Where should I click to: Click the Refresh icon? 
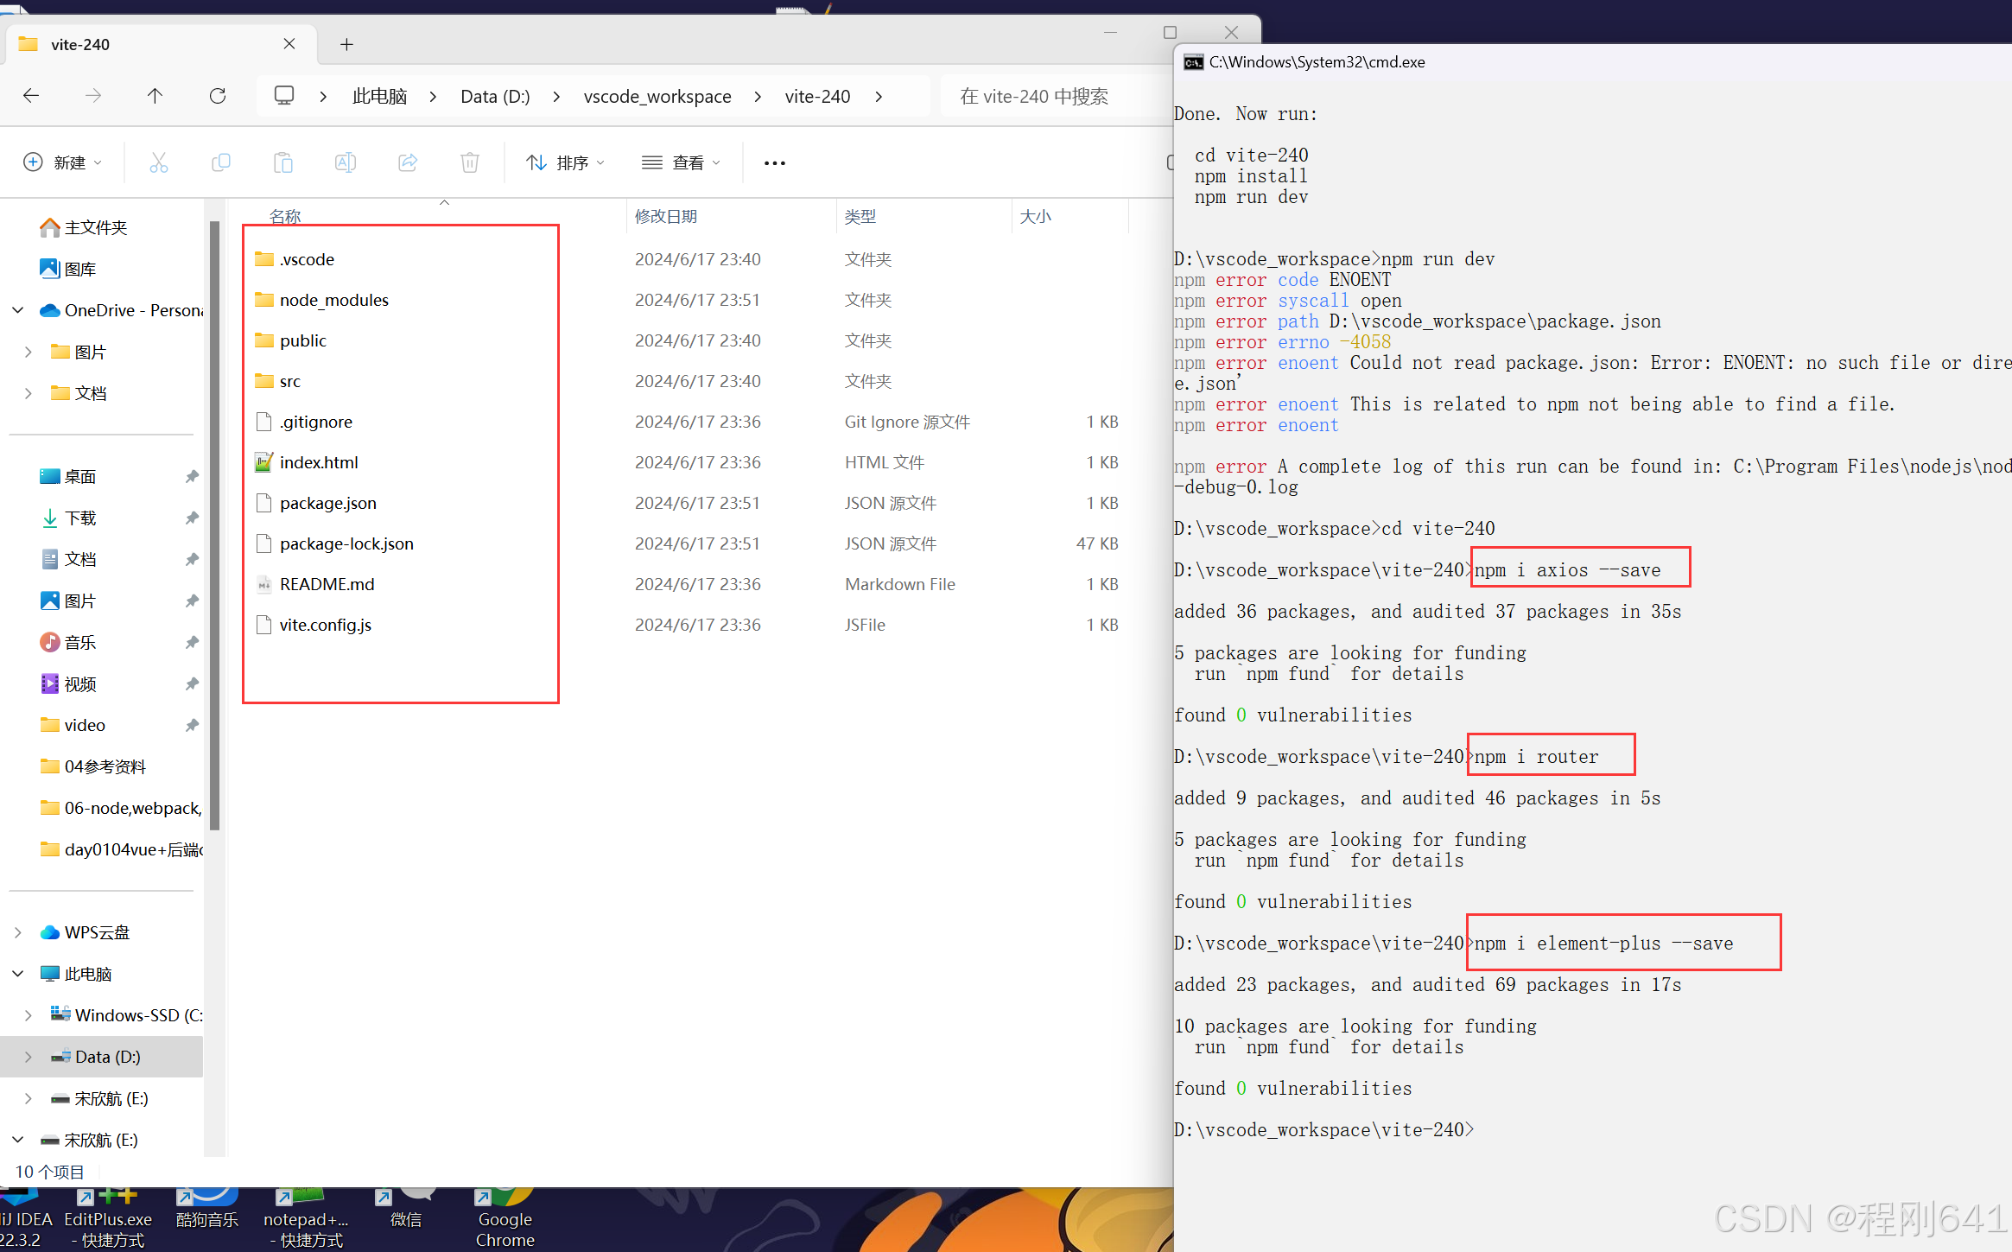[x=218, y=96]
